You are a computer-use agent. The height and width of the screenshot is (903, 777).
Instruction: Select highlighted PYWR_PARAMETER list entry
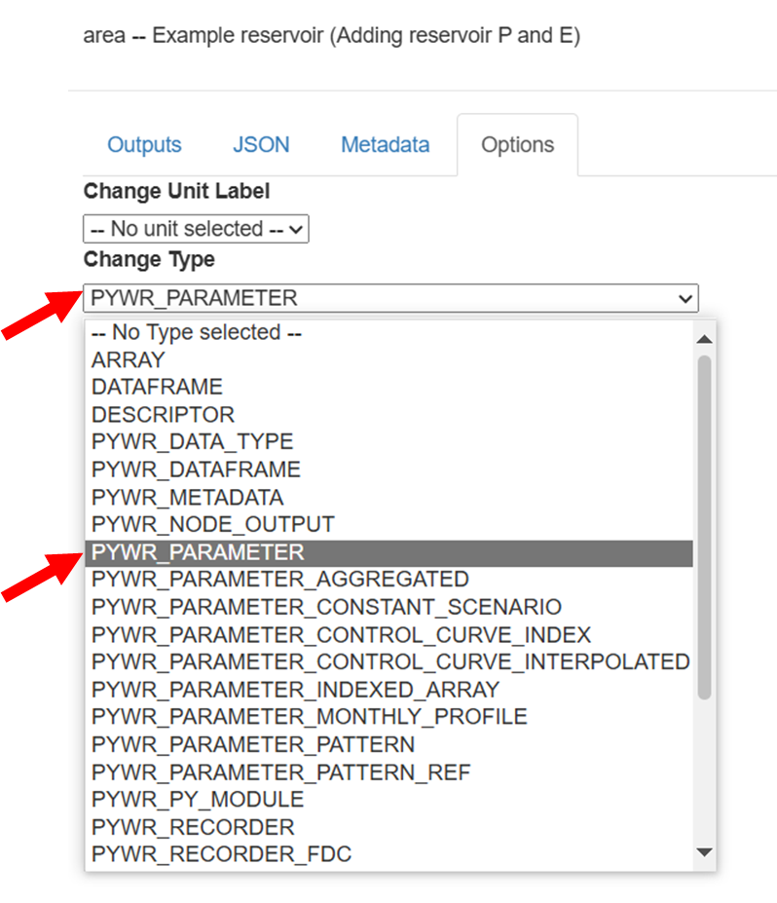[x=198, y=552]
